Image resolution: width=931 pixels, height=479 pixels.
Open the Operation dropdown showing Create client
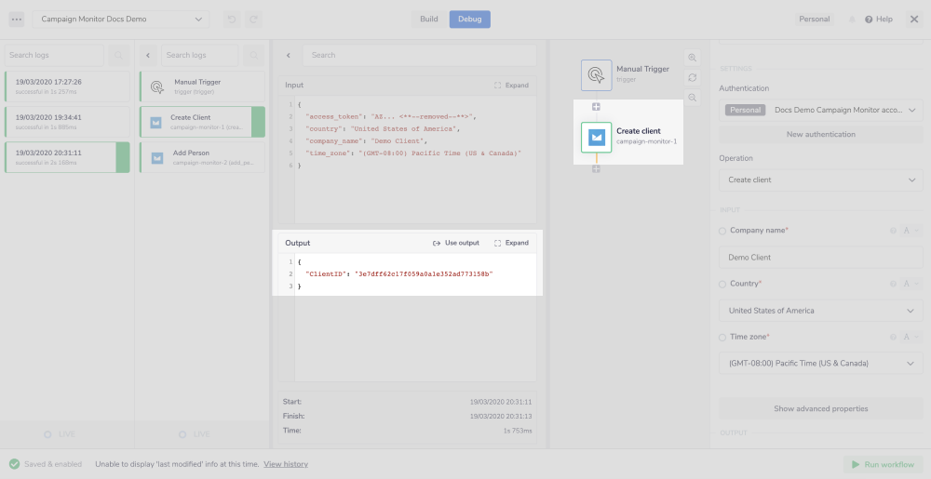point(820,180)
